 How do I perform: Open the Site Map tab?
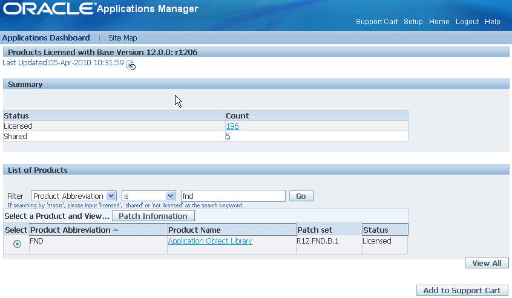click(x=122, y=38)
